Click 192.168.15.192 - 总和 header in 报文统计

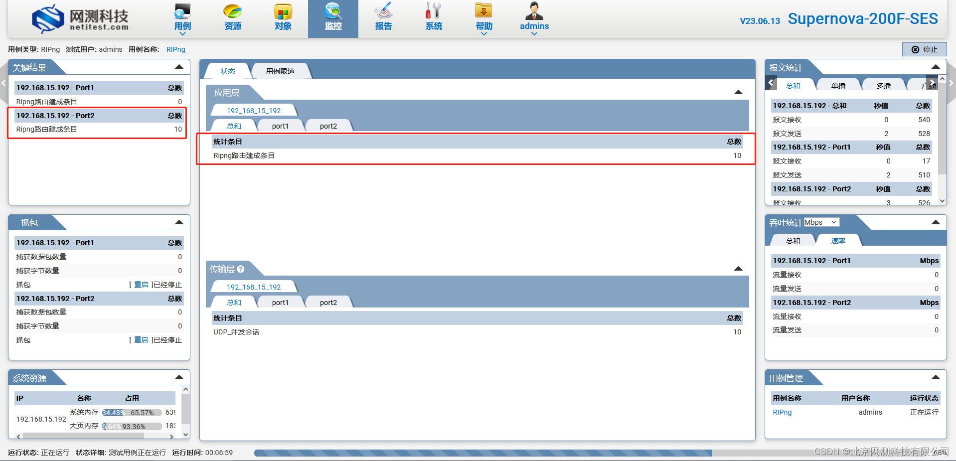pos(851,106)
